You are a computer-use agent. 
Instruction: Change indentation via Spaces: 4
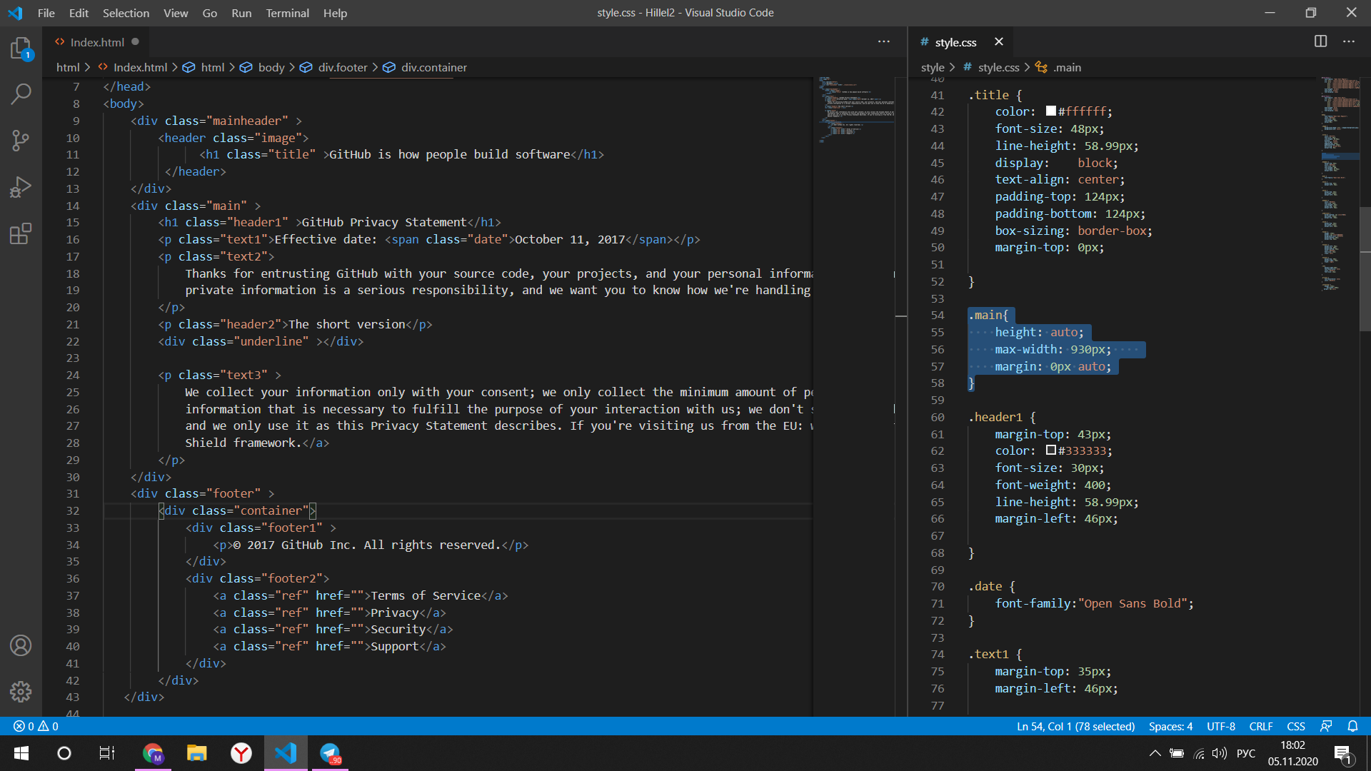pyautogui.click(x=1170, y=726)
